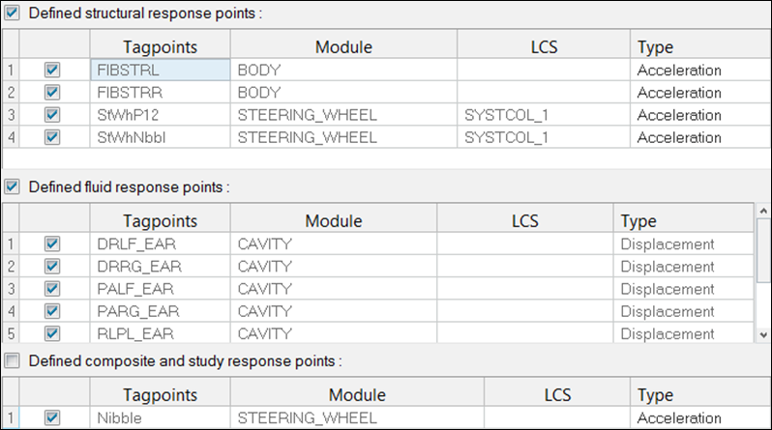Screen dimensions: 772x430
Task: Click the Tagpoints header in structural table
Action: click(160, 47)
